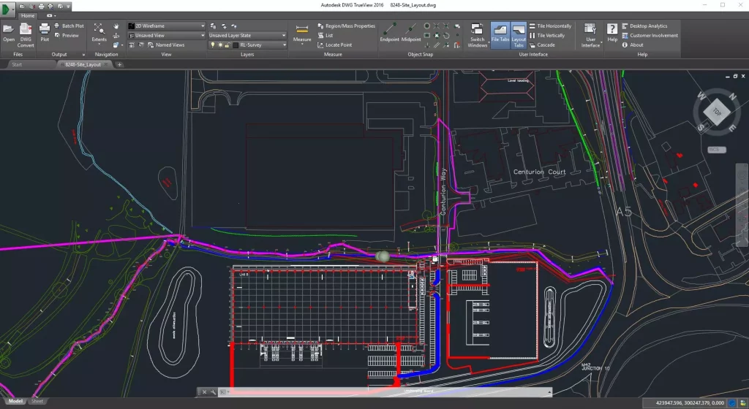Screen dimensions: 749x409
Task: Switch to Sheet layout tab
Action: click(37, 402)
